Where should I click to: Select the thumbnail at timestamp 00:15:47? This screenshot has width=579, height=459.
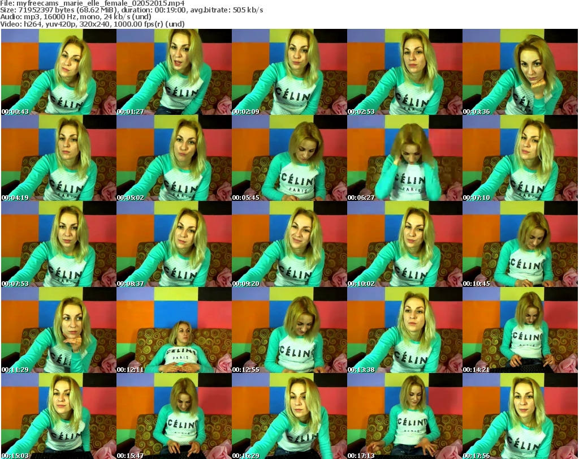click(x=174, y=416)
